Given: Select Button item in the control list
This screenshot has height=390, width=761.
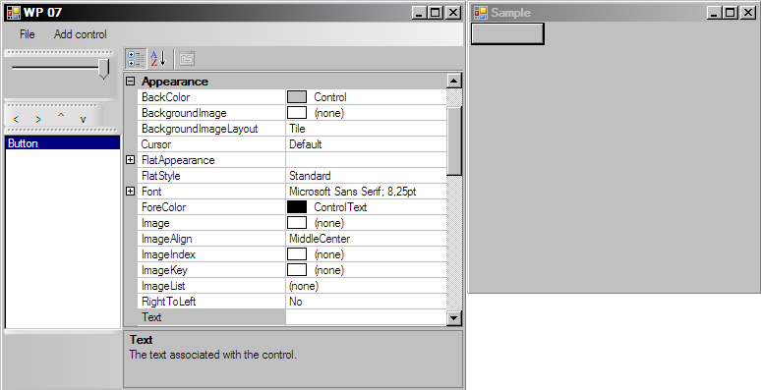Looking at the screenshot, I should tap(63, 143).
